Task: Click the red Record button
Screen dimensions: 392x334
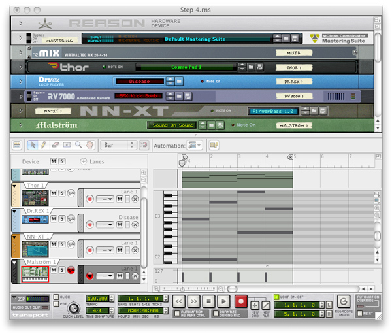Action: [240, 301]
